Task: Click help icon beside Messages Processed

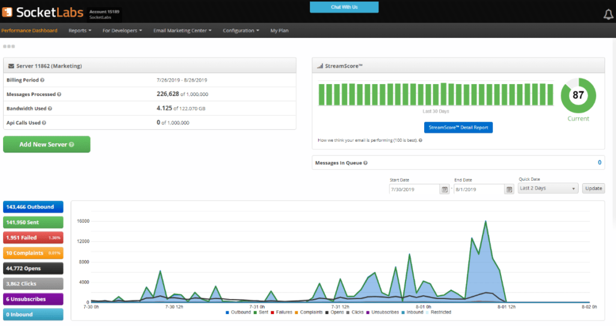Action: 60,94
